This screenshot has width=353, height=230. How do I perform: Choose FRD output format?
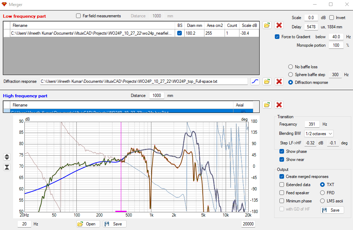322,193
